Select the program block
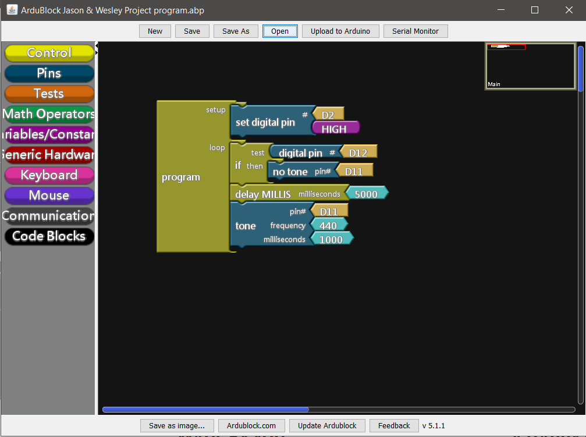 click(x=181, y=177)
